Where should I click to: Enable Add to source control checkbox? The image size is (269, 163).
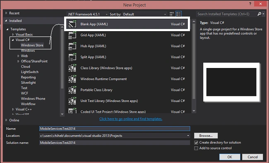point(196,148)
